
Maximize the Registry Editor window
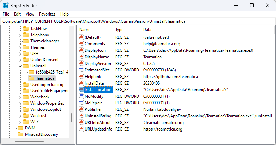point(252,5)
